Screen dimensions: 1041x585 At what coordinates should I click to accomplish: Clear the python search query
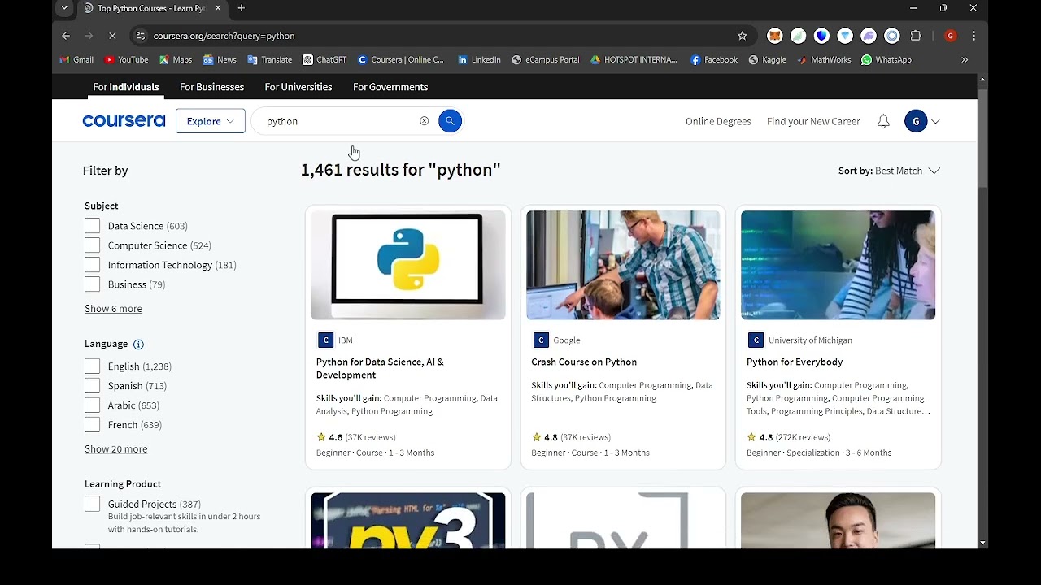click(424, 121)
